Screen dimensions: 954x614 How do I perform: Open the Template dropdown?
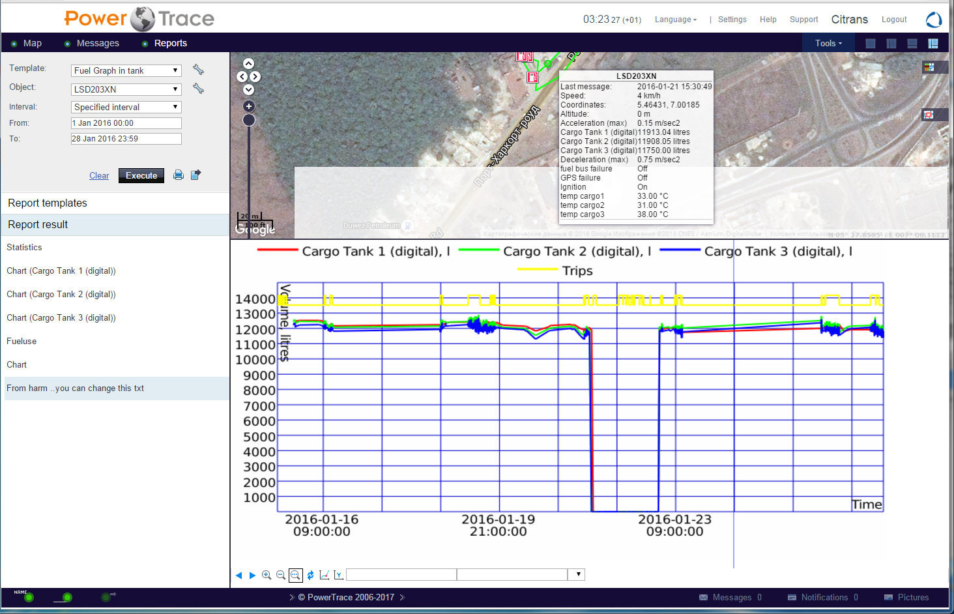tap(126, 70)
